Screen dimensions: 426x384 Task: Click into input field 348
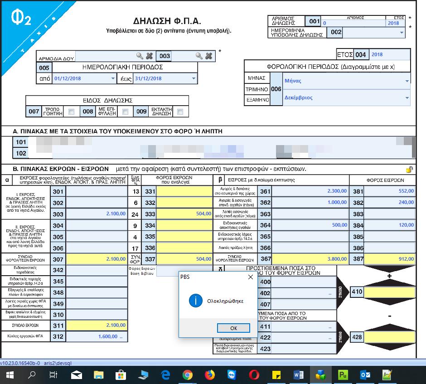(x=97, y=292)
